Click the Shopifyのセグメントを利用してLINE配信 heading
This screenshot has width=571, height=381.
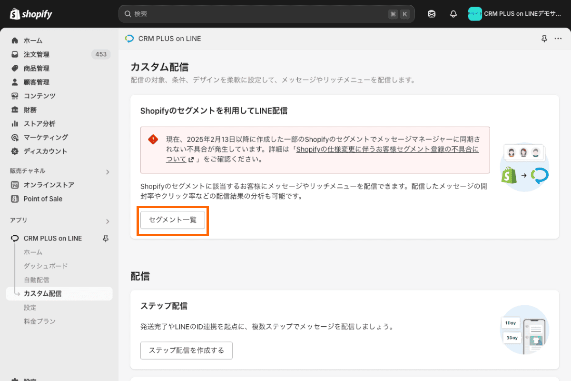[x=214, y=110]
